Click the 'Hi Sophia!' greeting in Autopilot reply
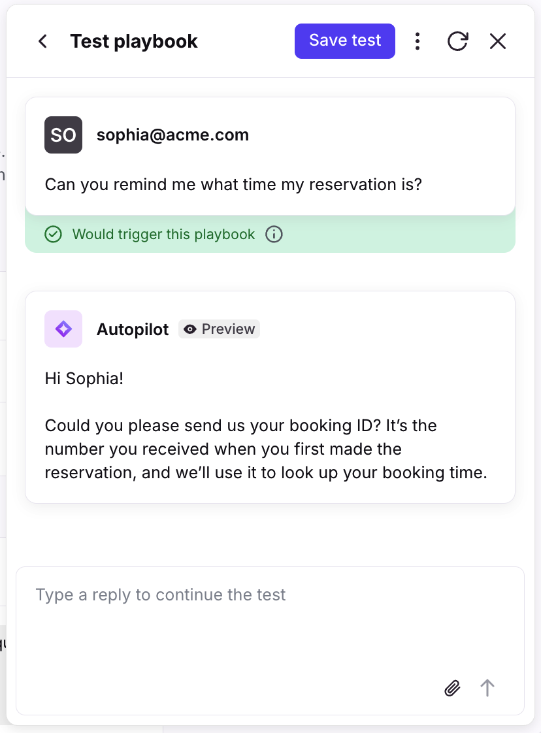The image size is (541, 733). pos(84,378)
